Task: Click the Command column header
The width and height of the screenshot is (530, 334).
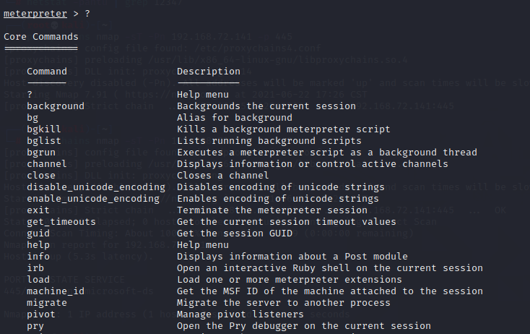Action: click(x=47, y=72)
